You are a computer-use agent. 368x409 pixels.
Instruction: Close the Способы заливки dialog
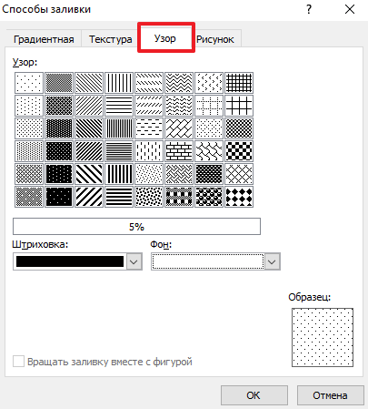pyautogui.click(x=350, y=9)
